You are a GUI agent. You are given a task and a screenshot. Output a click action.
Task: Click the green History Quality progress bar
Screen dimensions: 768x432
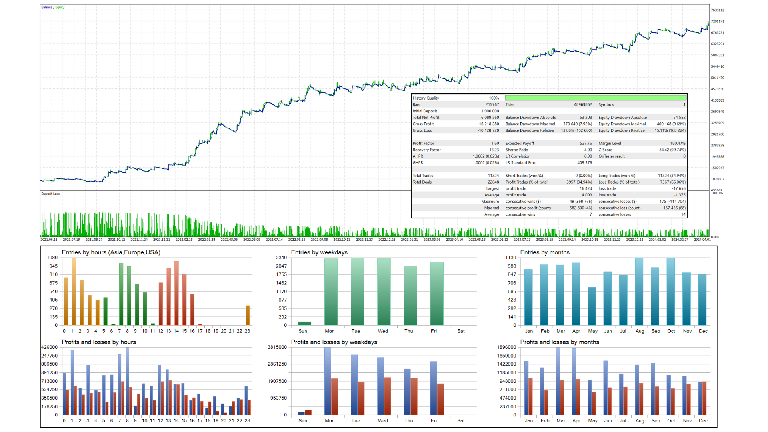(x=595, y=98)
